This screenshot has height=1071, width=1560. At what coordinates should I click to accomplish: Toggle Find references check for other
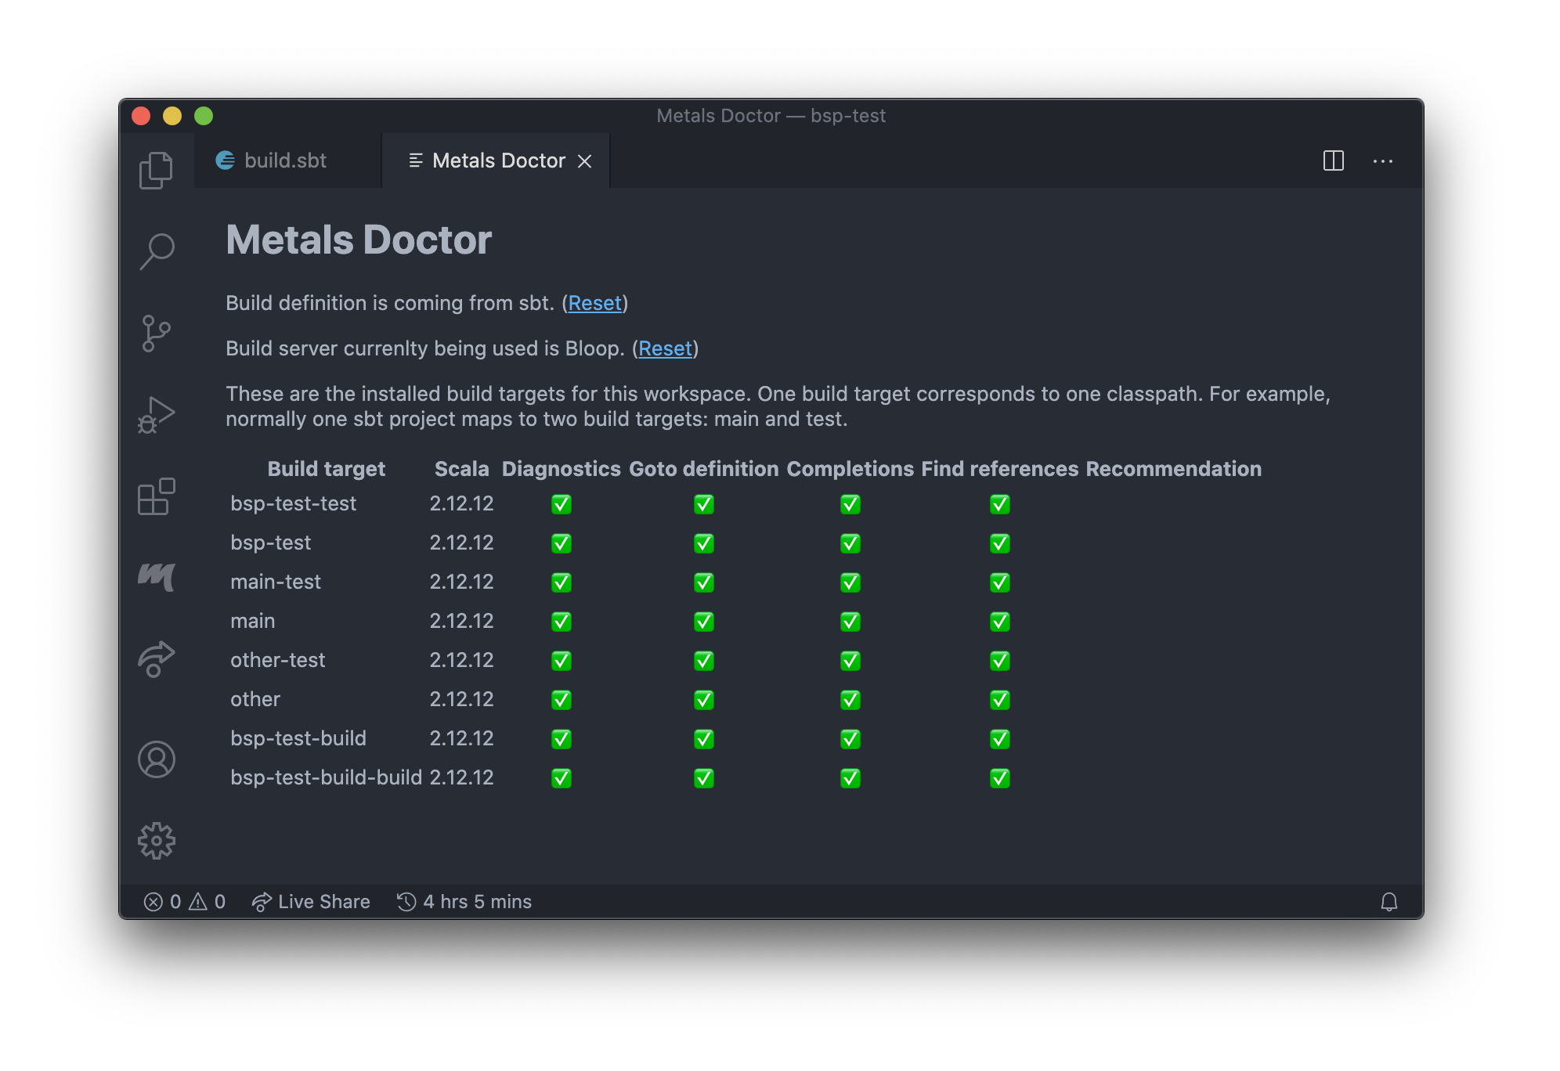point(998,699)
